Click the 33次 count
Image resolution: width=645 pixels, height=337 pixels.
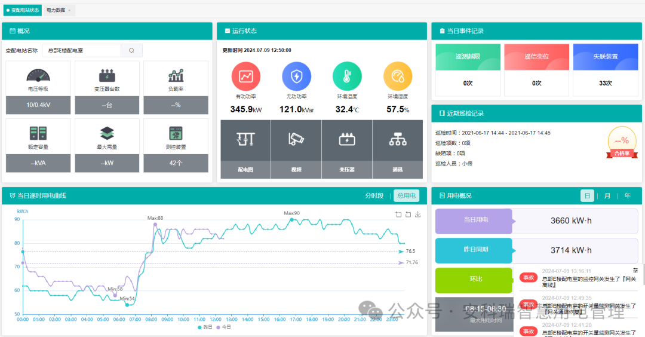(606, 83)
